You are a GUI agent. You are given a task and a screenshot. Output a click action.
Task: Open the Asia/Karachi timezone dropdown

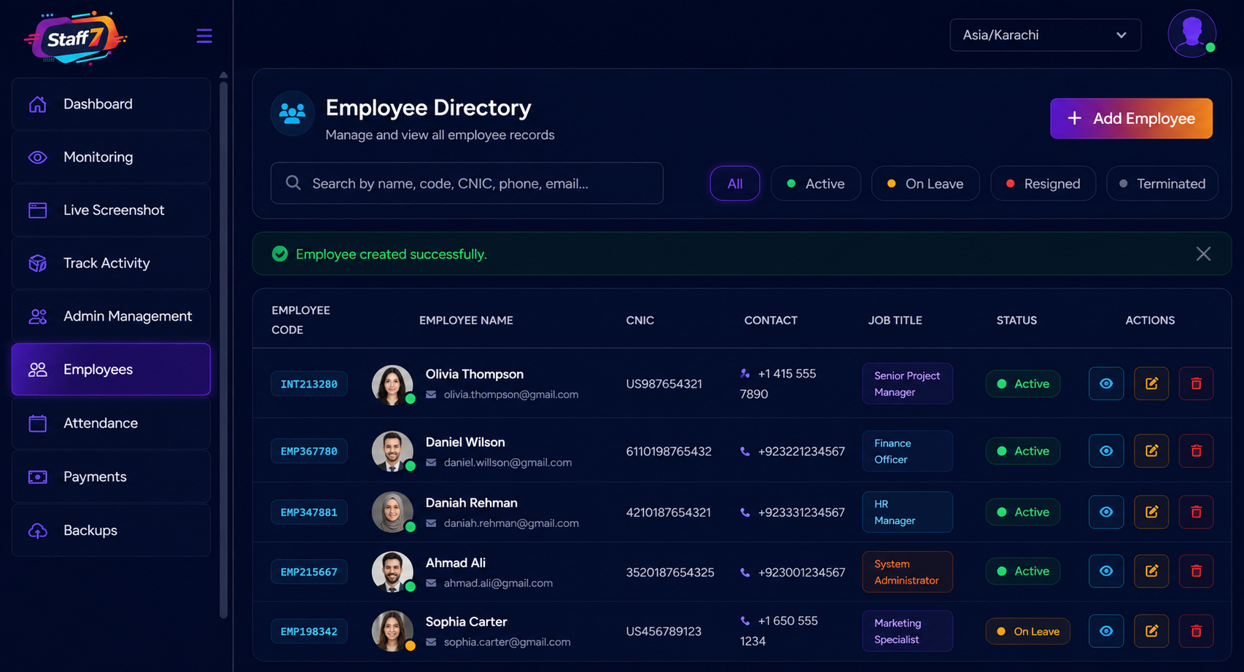[1045, 35]
